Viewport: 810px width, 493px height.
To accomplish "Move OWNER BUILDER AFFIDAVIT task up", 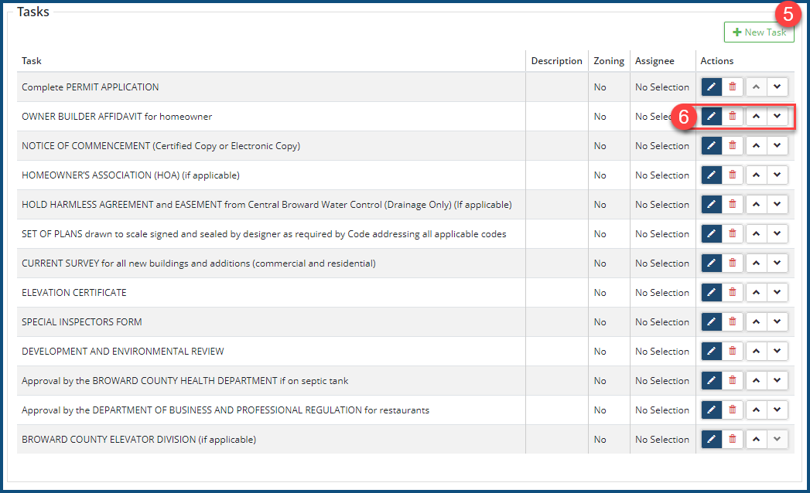I will [757, 116].
